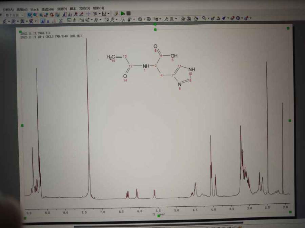The height and width of the screenshot is (228, 305).
Task: Expand the dropdown arrow beside the blue circular play icon
Action: pyautogui.click(x=242, y=19)
